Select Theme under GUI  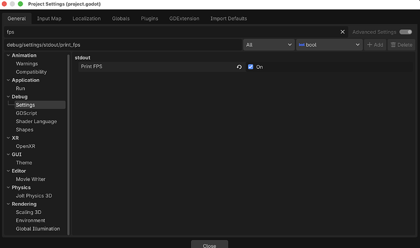pyautogui.click(x=24, y=163)
